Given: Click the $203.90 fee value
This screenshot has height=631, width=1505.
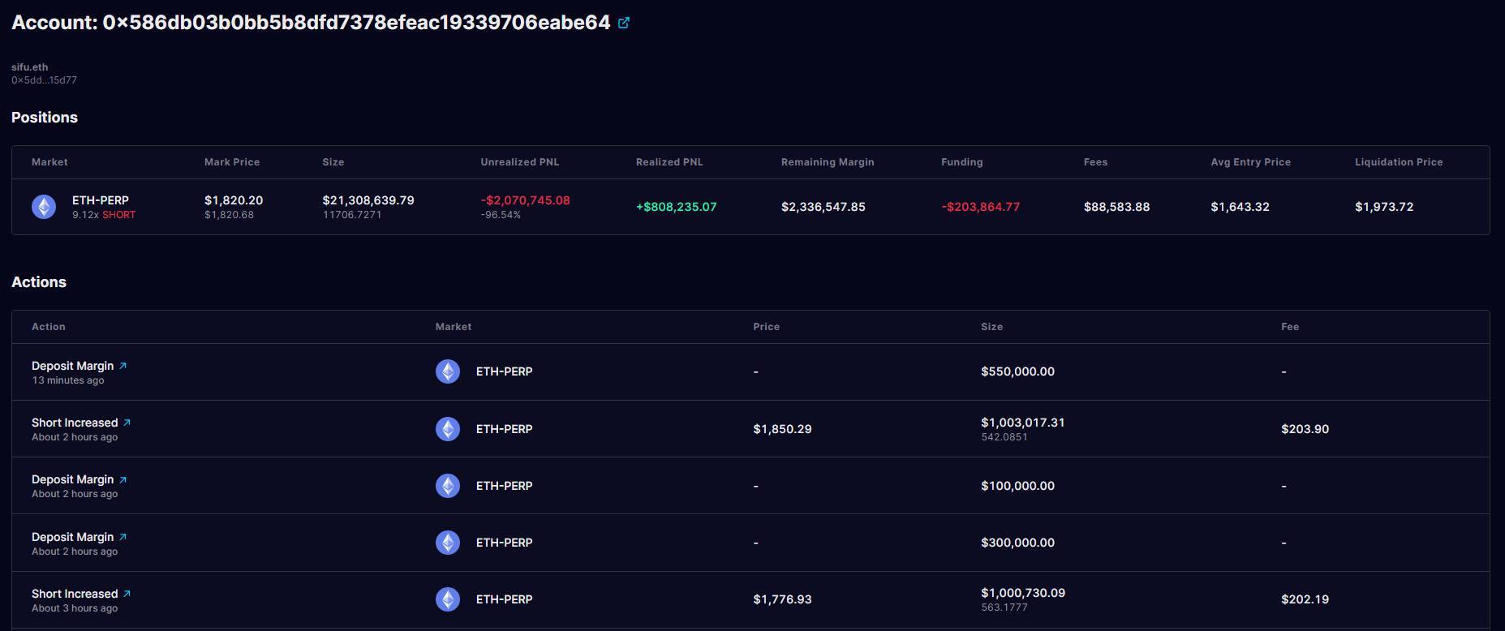Looking at the screenshot, I should (x=1305, y=429).
